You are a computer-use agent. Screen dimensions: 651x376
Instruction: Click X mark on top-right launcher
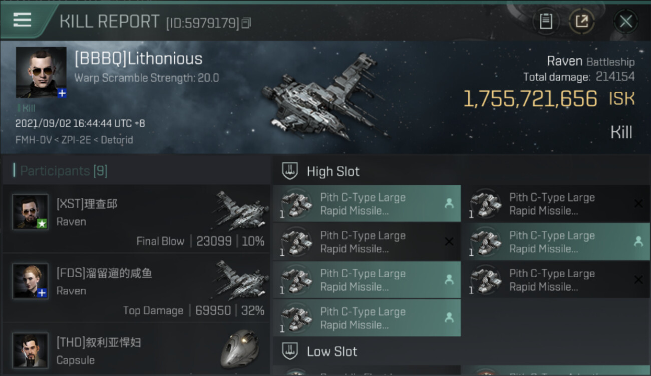coord(638,204)
